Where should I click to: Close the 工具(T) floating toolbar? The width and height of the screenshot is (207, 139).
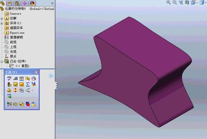click(36, 72)
